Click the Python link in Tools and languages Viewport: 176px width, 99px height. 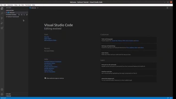[x=120, y=41]
